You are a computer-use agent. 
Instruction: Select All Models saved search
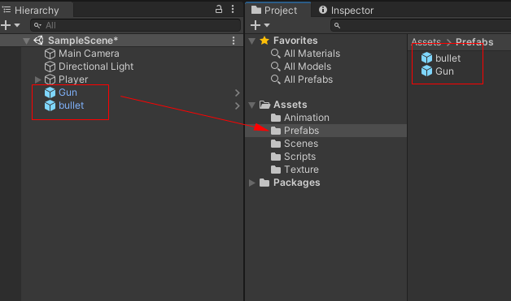click(308, 67)
